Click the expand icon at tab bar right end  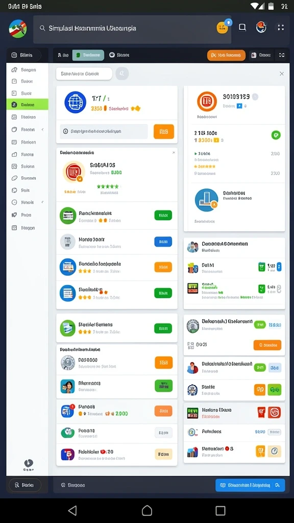click(x=282, y=55)
